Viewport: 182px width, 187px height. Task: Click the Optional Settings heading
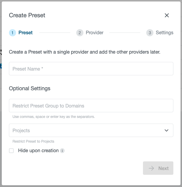pyautogui.click(x=29, y=88)
